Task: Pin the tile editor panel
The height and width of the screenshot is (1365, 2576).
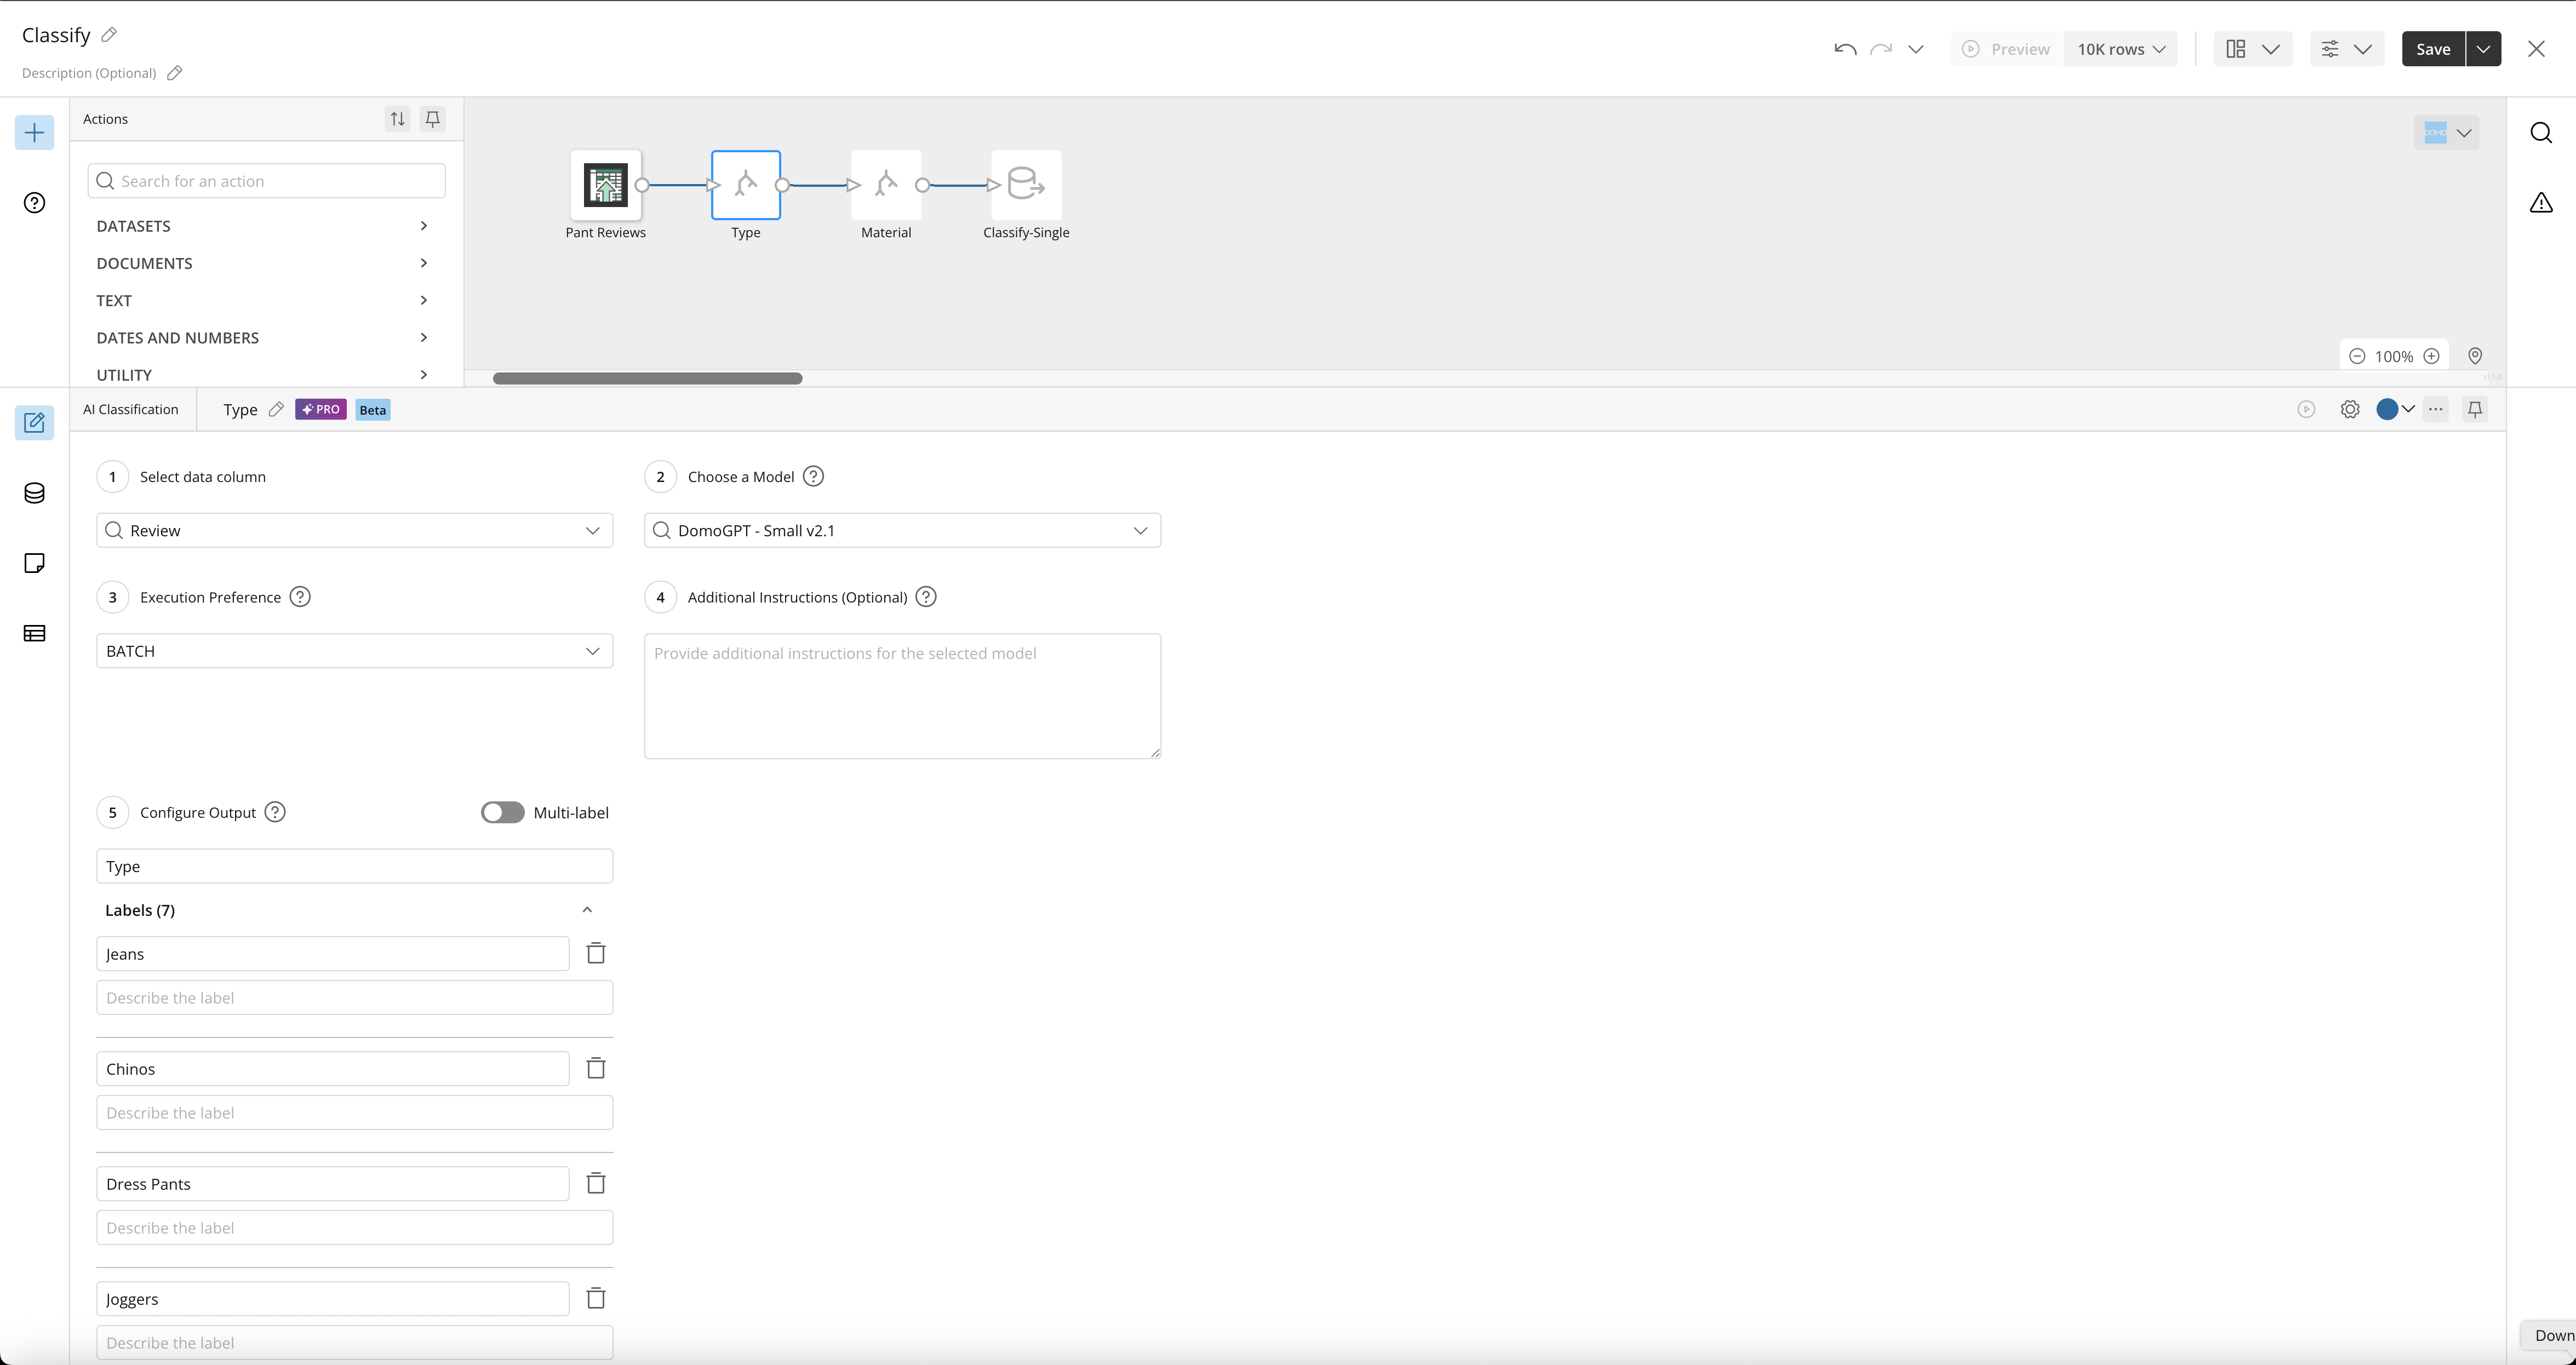Action: 2475,409
